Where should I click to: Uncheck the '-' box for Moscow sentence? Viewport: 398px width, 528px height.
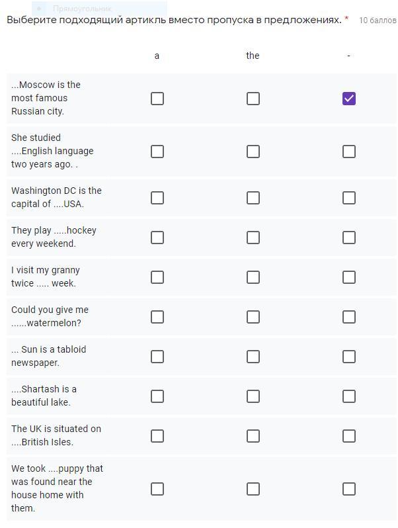349,99
